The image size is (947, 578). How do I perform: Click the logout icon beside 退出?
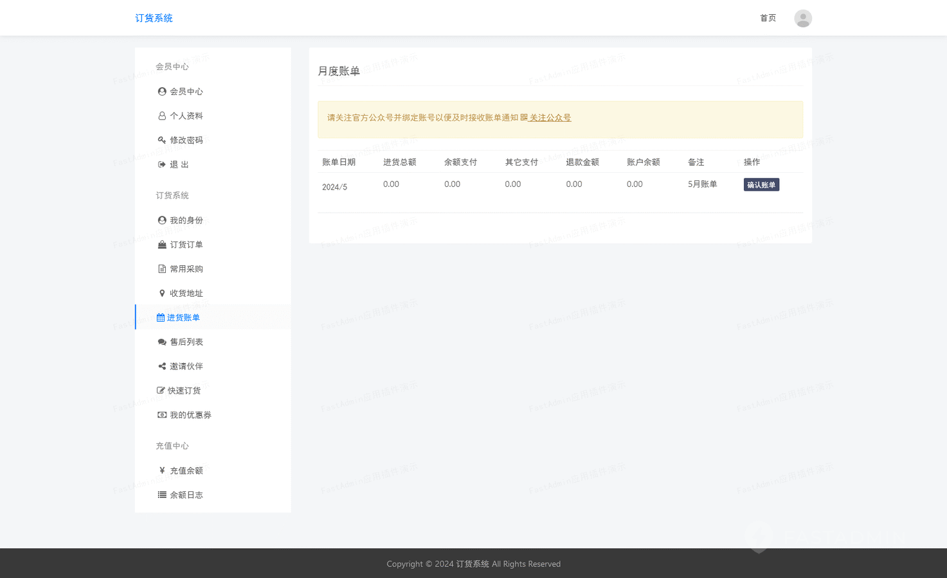tap(162, 164)
